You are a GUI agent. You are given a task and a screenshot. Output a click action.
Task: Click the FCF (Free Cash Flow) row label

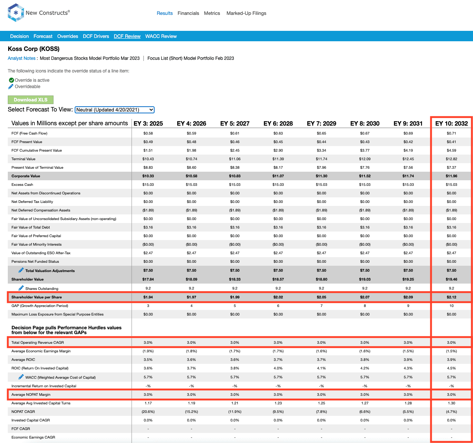(x=29, y=133)
